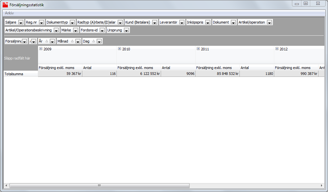Click the Försäljningsstatistik application icon in title bar
The width and height of the screenshot is (328, 192).
[5, 5]
